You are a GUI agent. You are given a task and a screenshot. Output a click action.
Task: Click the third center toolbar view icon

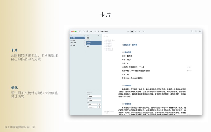coord(136,31)
